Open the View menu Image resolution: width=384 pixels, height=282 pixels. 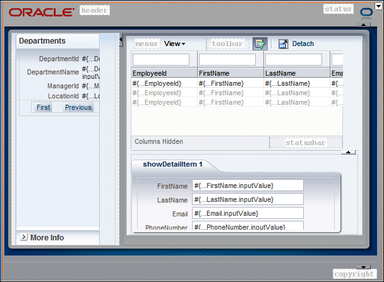174,44
